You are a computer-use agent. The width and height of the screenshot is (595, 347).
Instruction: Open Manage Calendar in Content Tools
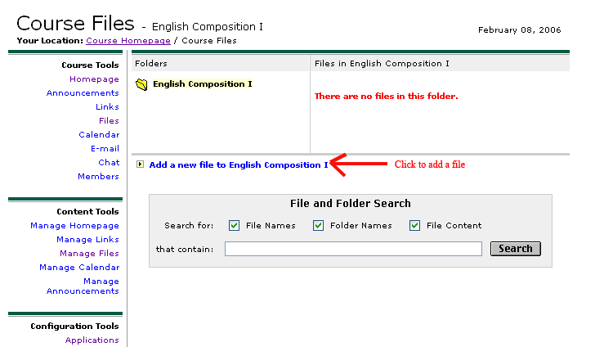point(79,268)
